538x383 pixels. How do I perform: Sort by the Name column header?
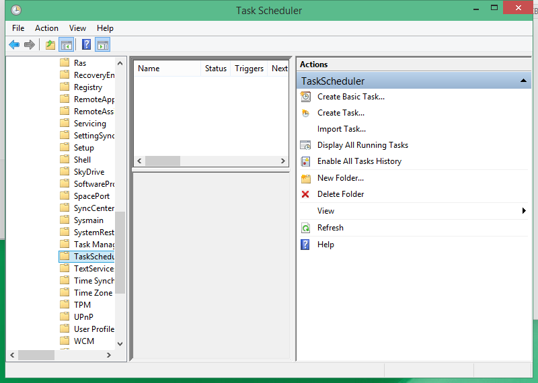pos(167,69)
